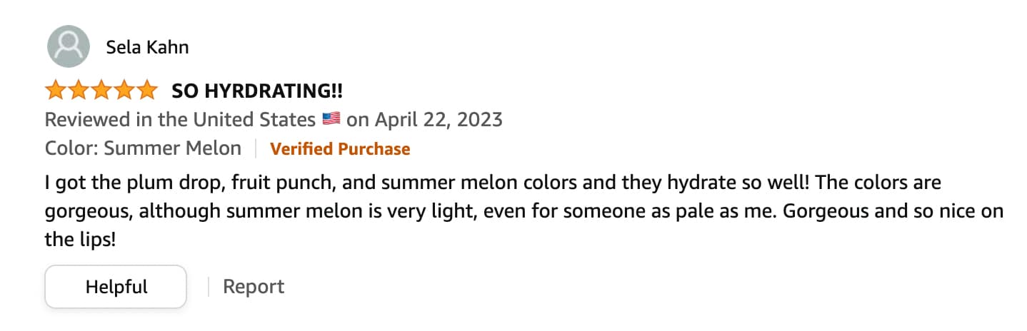The image size is (1027, 331).
Task: Click the United States flag icon
Action: pyautogui.click(x=331, y=119)
